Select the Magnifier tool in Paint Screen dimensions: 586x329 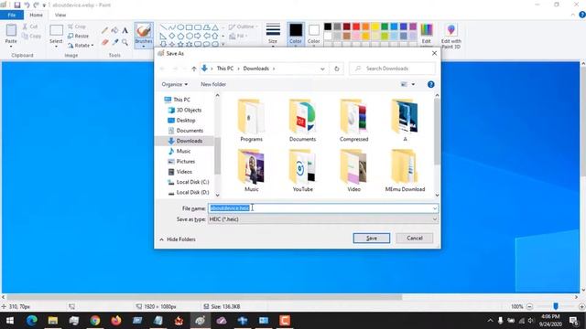[x=125, y=42]
